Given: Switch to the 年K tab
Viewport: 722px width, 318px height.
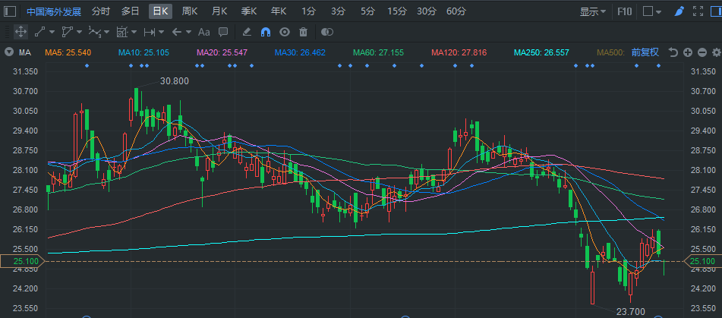Looking at the screenshot, I should [278, 11].
